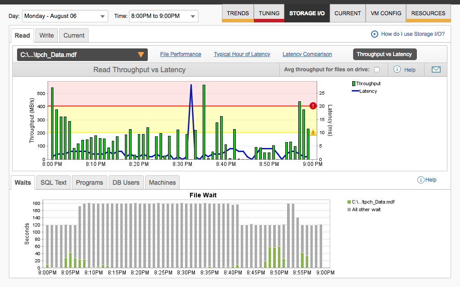Open the Day dropdown showing Monday - August 06
The image size is (460, 287).
65,16
